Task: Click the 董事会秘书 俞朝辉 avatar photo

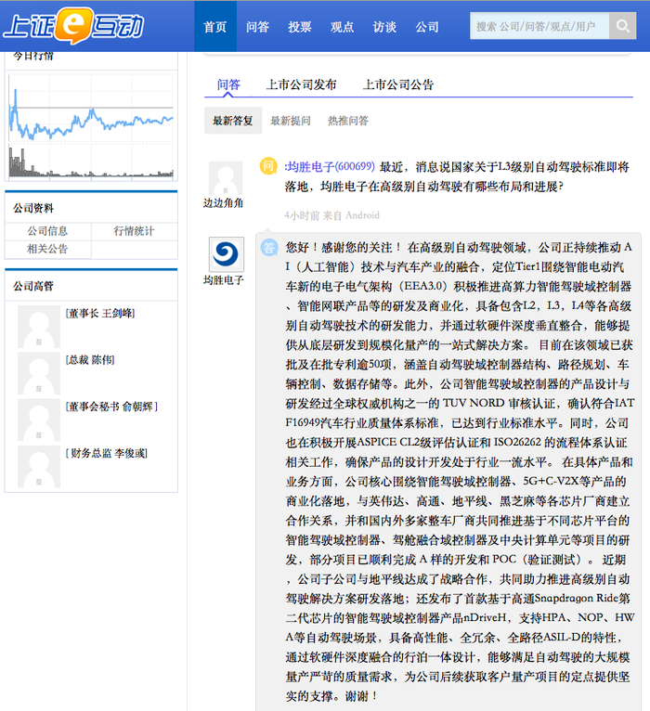Action: [39, 420]
